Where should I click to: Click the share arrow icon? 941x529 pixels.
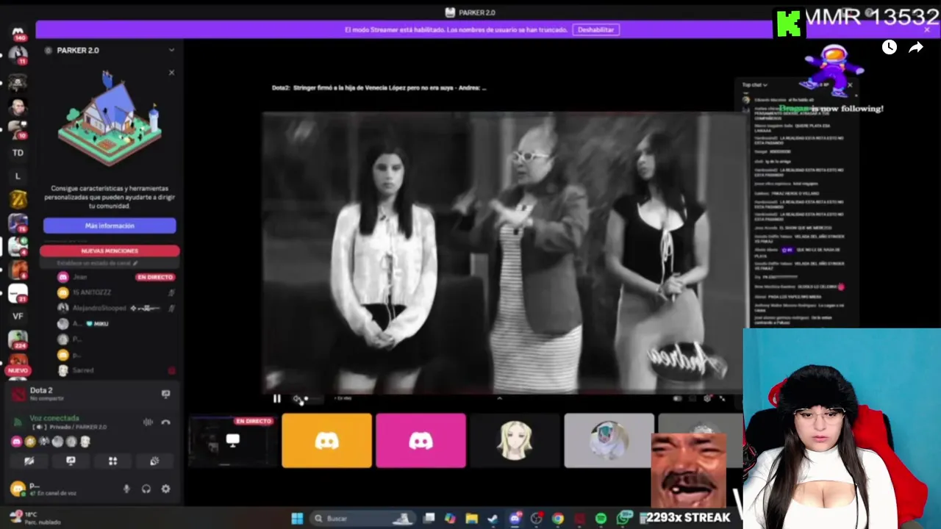point(916,48)
